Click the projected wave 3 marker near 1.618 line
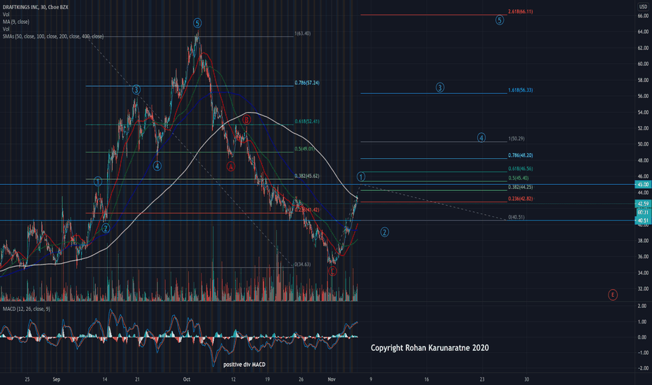 coord(439,87)
